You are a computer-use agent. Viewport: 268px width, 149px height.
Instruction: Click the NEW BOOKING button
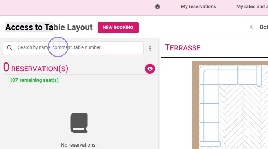pyautogui.click(x=118, y=28)
